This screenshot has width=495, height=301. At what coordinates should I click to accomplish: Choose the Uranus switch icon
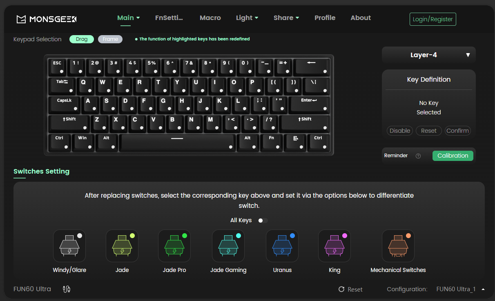(x=282, y=246)
